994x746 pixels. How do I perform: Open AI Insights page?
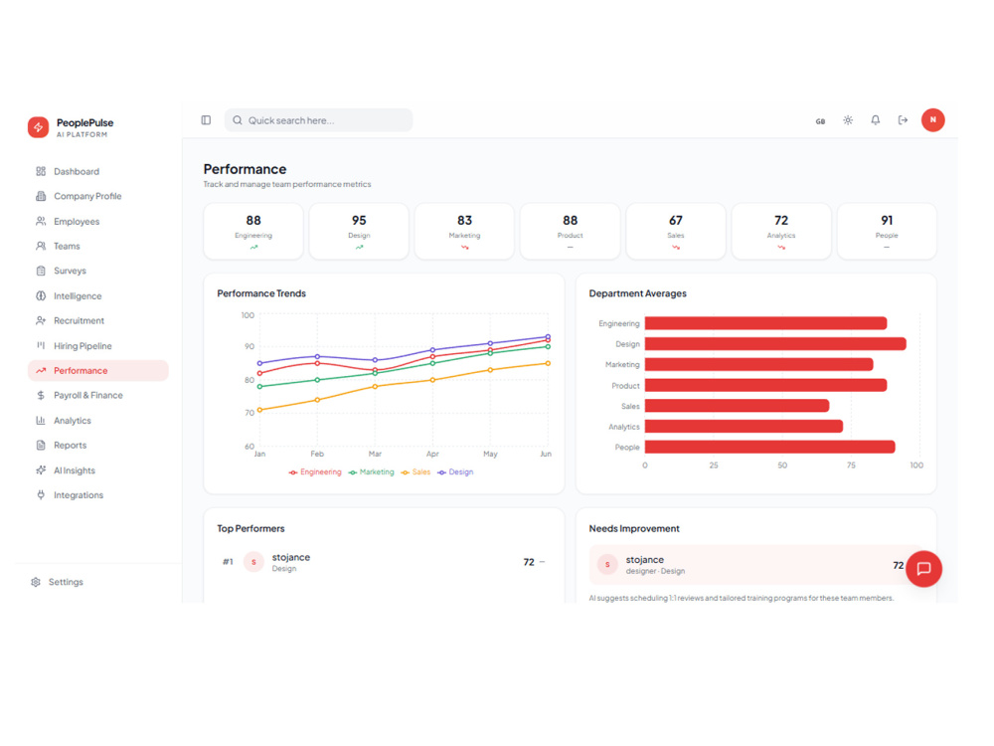[x=98, y=470]
